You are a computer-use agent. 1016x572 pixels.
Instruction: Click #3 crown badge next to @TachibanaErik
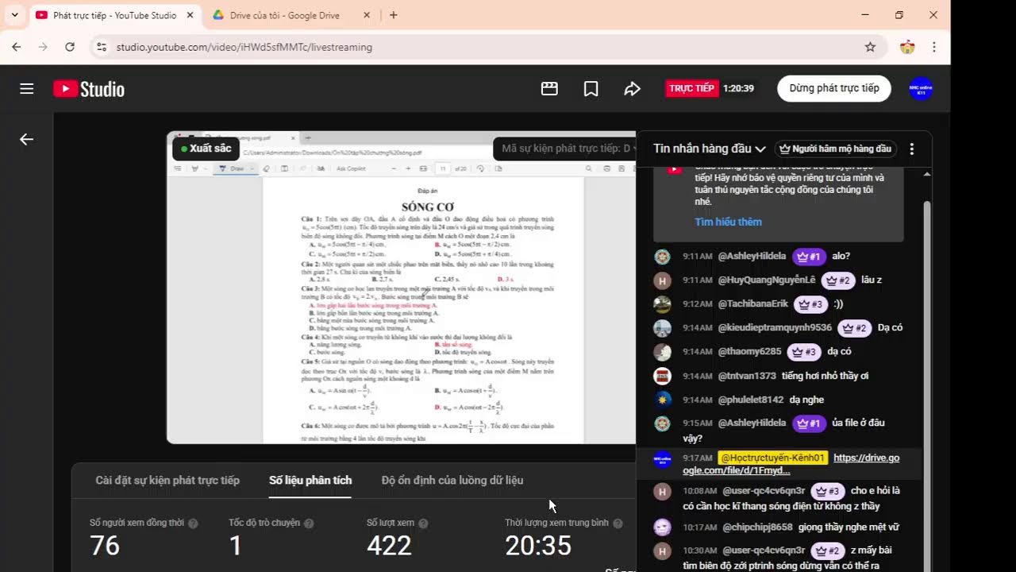(x=810, y=304)
